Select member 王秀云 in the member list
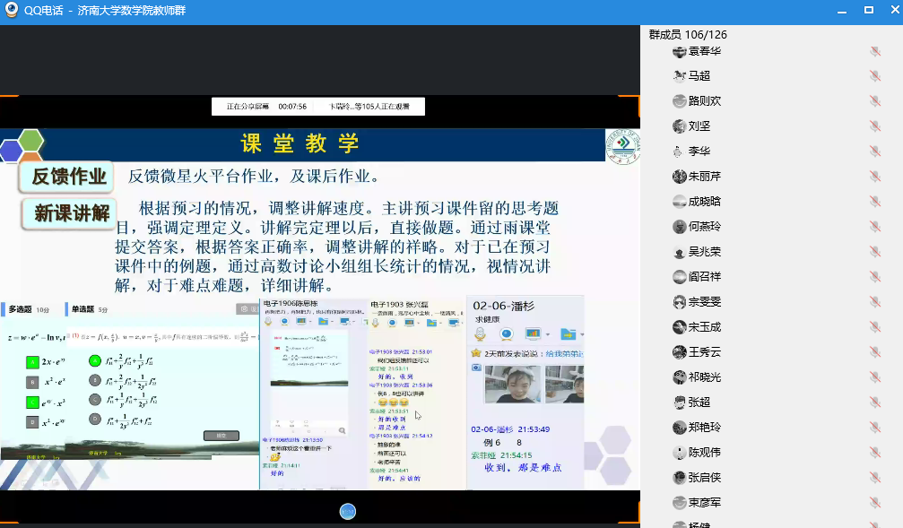This screenshot has height=528, width=903. (704, 352)
